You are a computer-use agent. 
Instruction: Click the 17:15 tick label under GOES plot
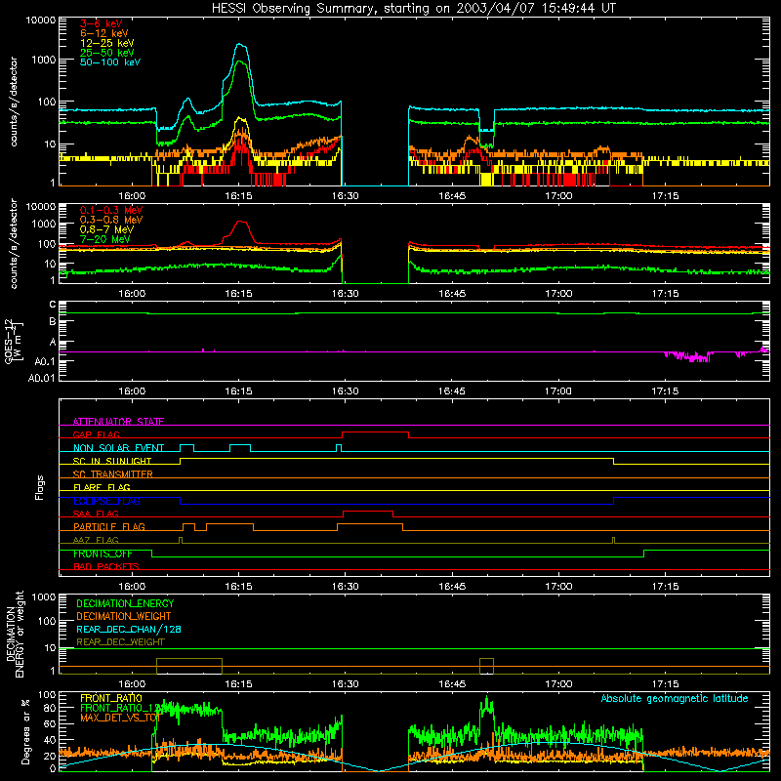click(665, 391)
